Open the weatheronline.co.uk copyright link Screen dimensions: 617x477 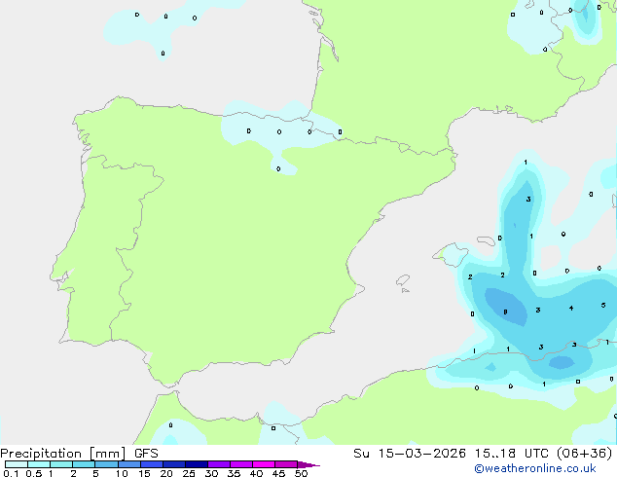[x=535, y=468]
